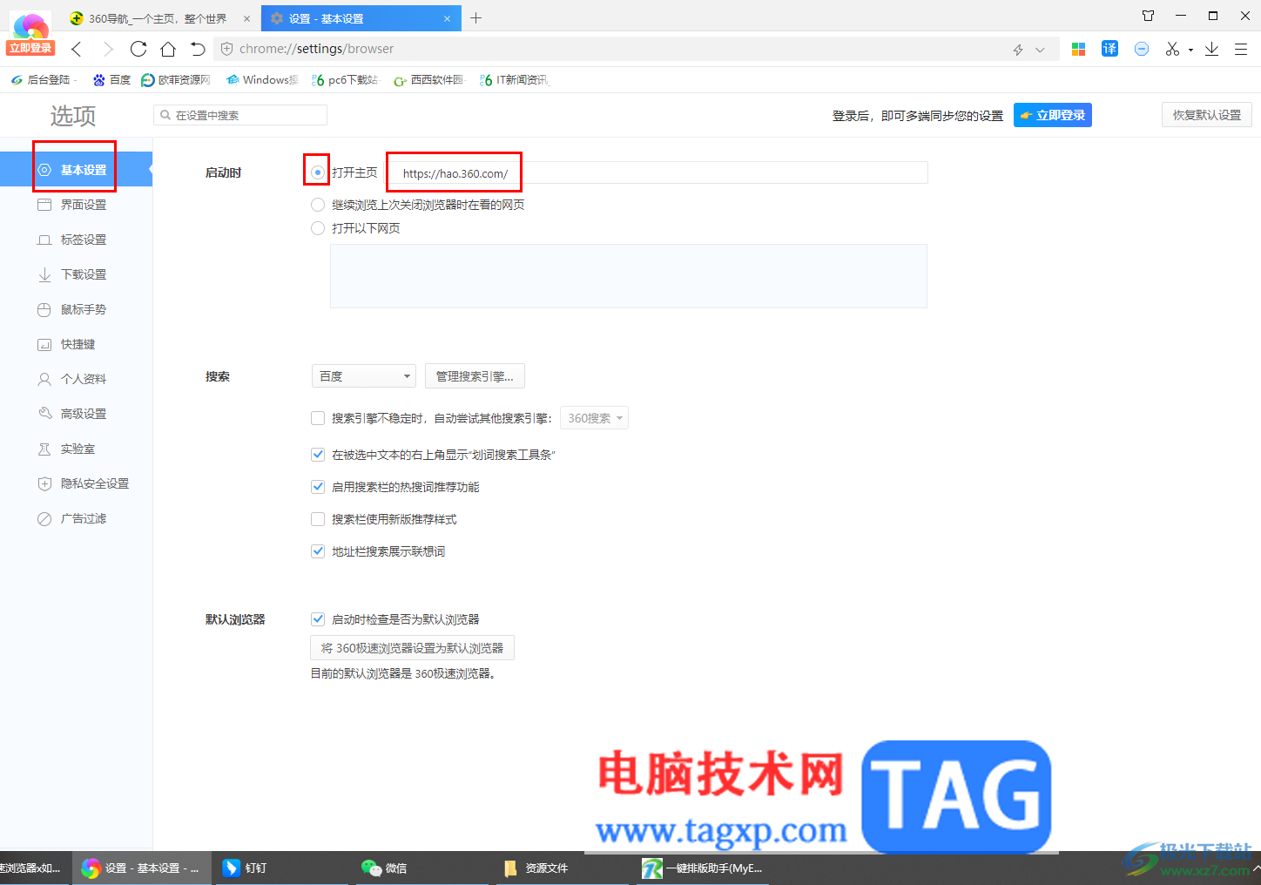
Task: Click the 立即登录 avatar logo
Action: point(31,35)
